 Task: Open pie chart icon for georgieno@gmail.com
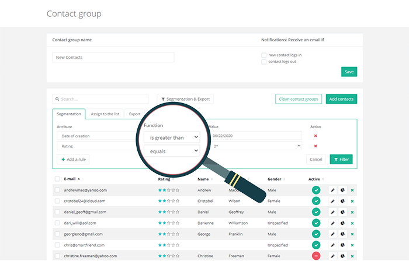tap(342, 234)
